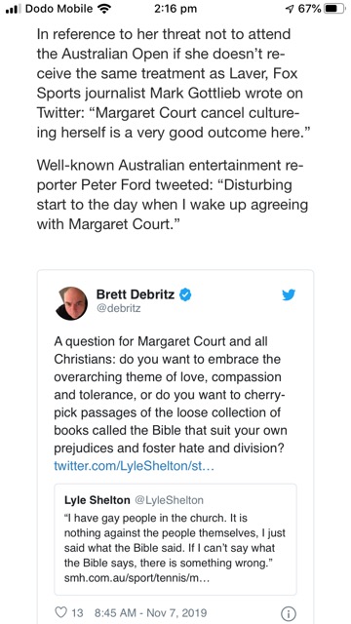This screenshot has width=351, height=624.
Task: Open the smh.com.au/sport/tennis link
Action: click(x=136, y=578)
